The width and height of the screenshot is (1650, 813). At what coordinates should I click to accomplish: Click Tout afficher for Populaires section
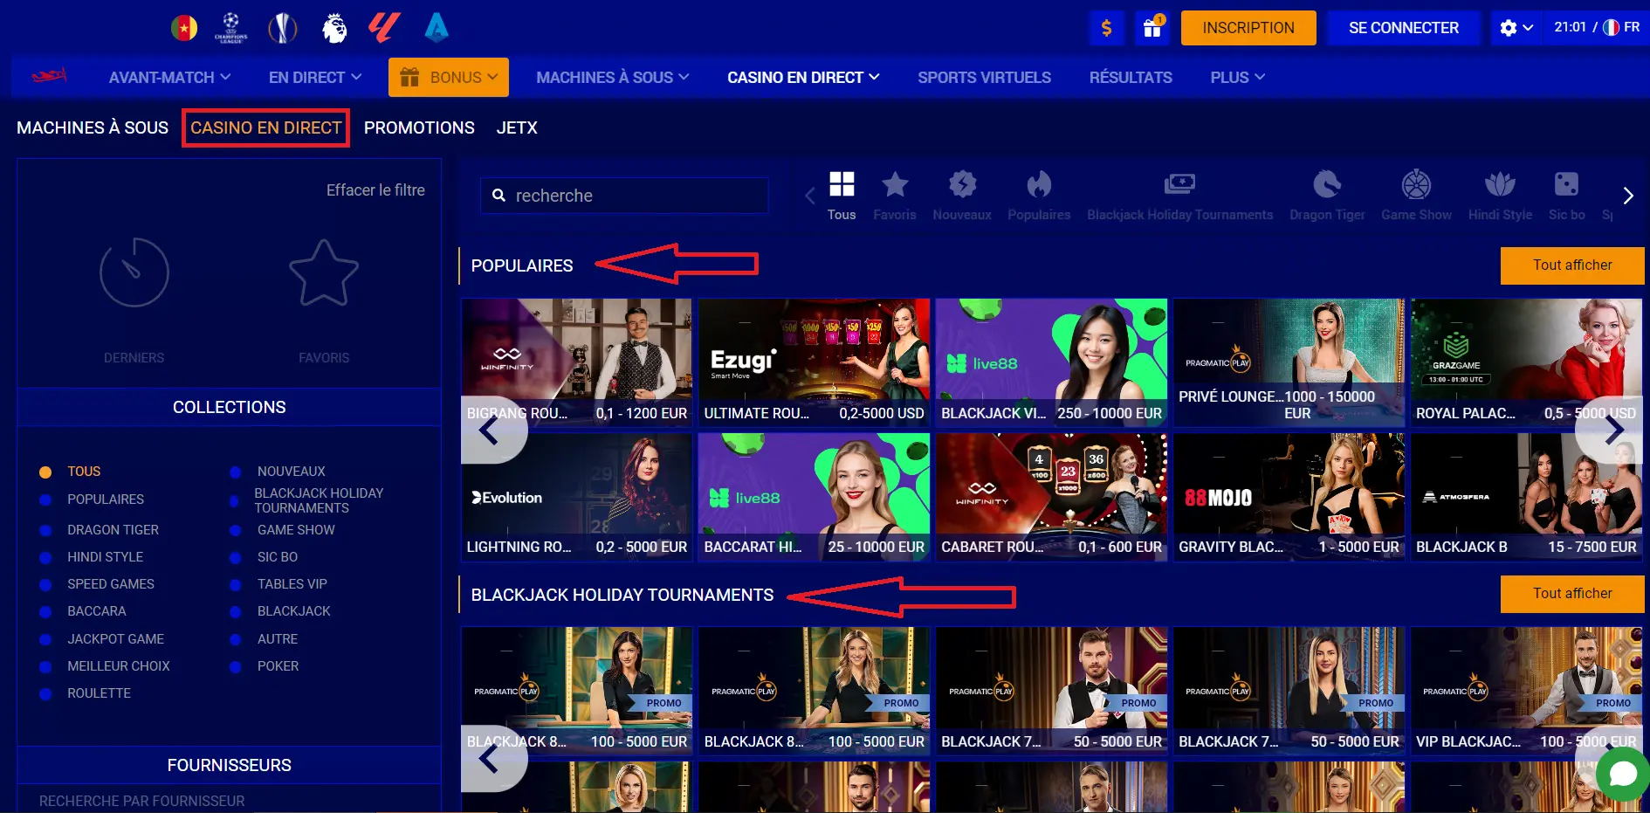point(1571,265)
